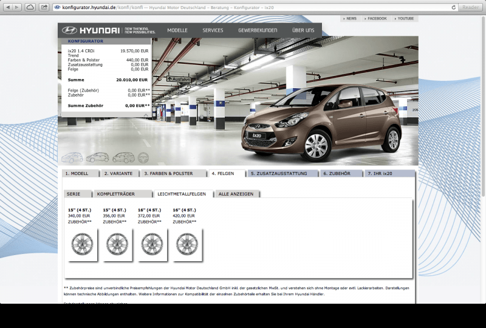Click the Farben & Polster 440,00 EUR line
The image size is (486, 328).
tap(108, 60)
